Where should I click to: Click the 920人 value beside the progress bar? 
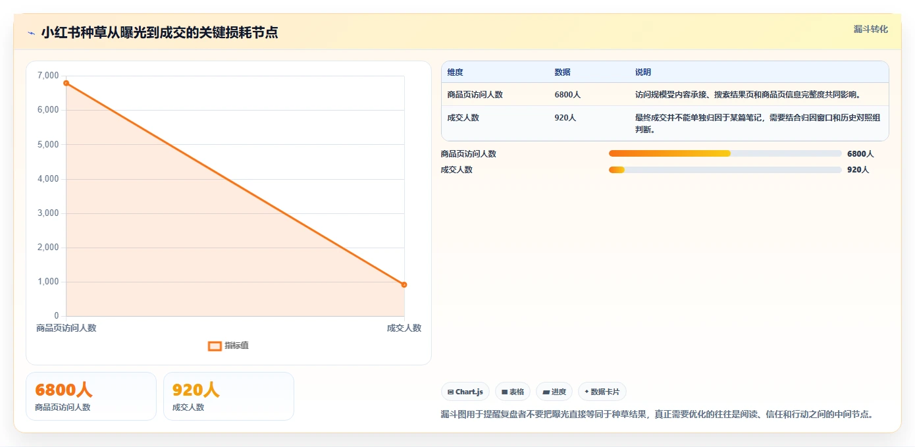pos(858,170)
